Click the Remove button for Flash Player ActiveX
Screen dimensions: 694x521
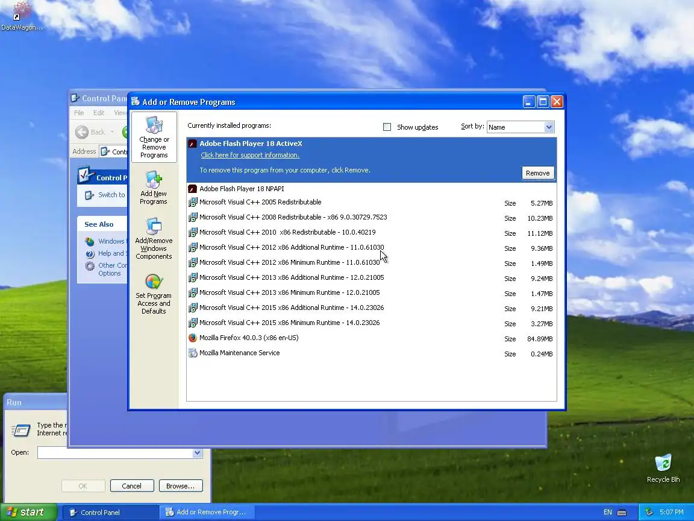[538, 173]
